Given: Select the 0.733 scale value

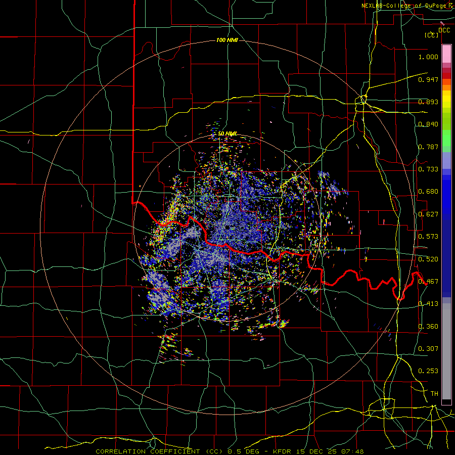Looking at the screenshot, I should pos(428,169).
